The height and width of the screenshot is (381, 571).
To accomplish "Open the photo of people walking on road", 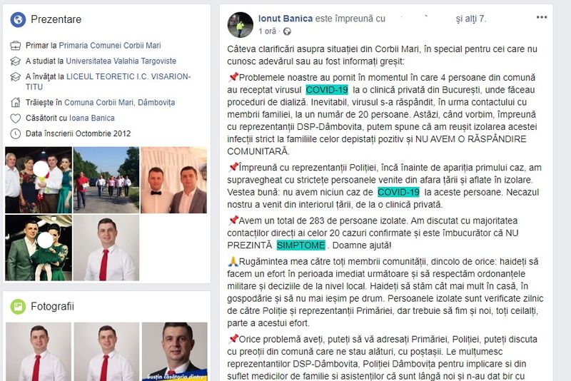I will [106, 180].
